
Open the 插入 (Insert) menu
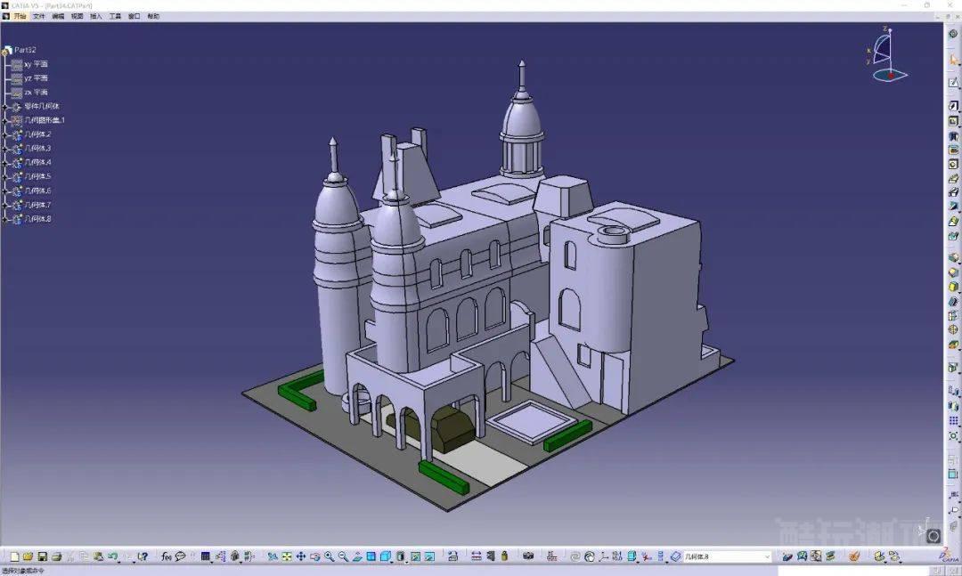click(x=95, y=17)
